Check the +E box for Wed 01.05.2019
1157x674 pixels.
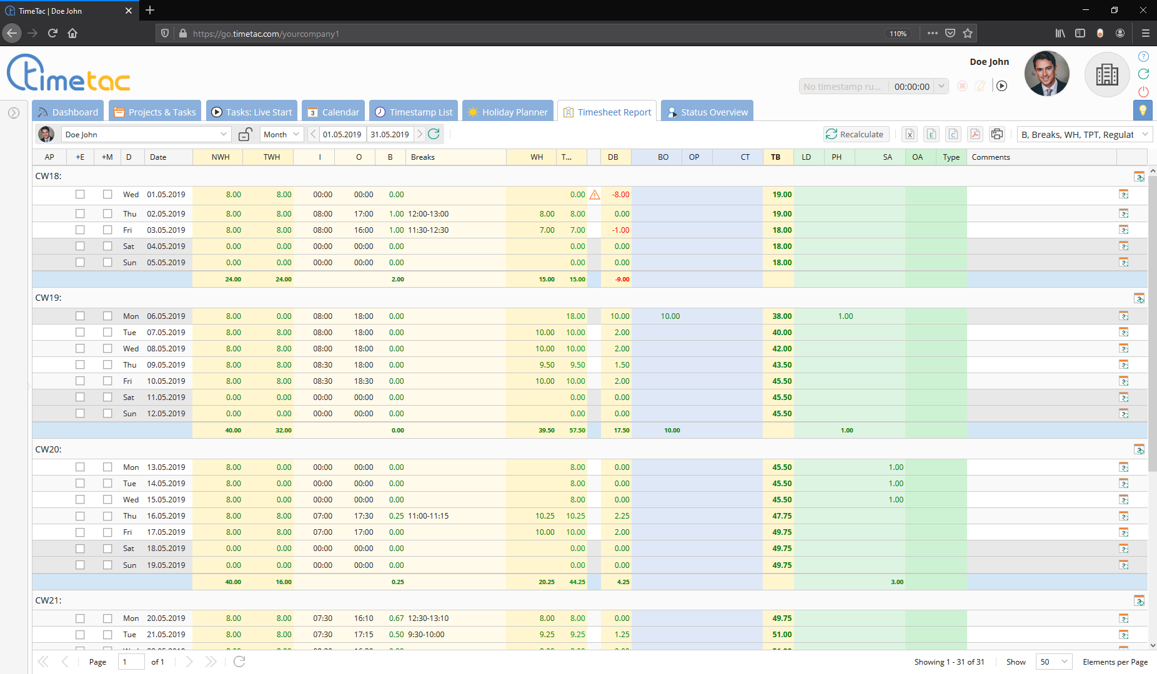point(80,195)
